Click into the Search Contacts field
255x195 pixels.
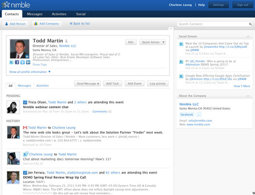coord(215,24)
